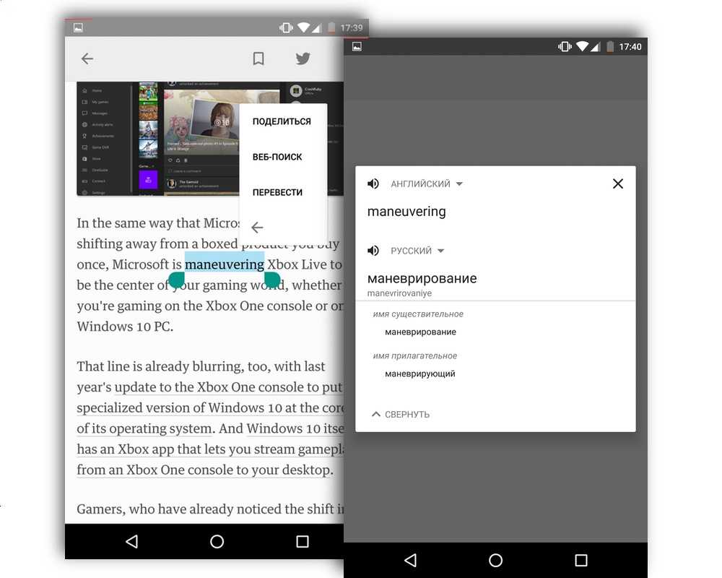Play Russian pronunciation speaker icon
Image resolution: width=722 pixels, height=578 pixels.
click(x=373, y=251)
